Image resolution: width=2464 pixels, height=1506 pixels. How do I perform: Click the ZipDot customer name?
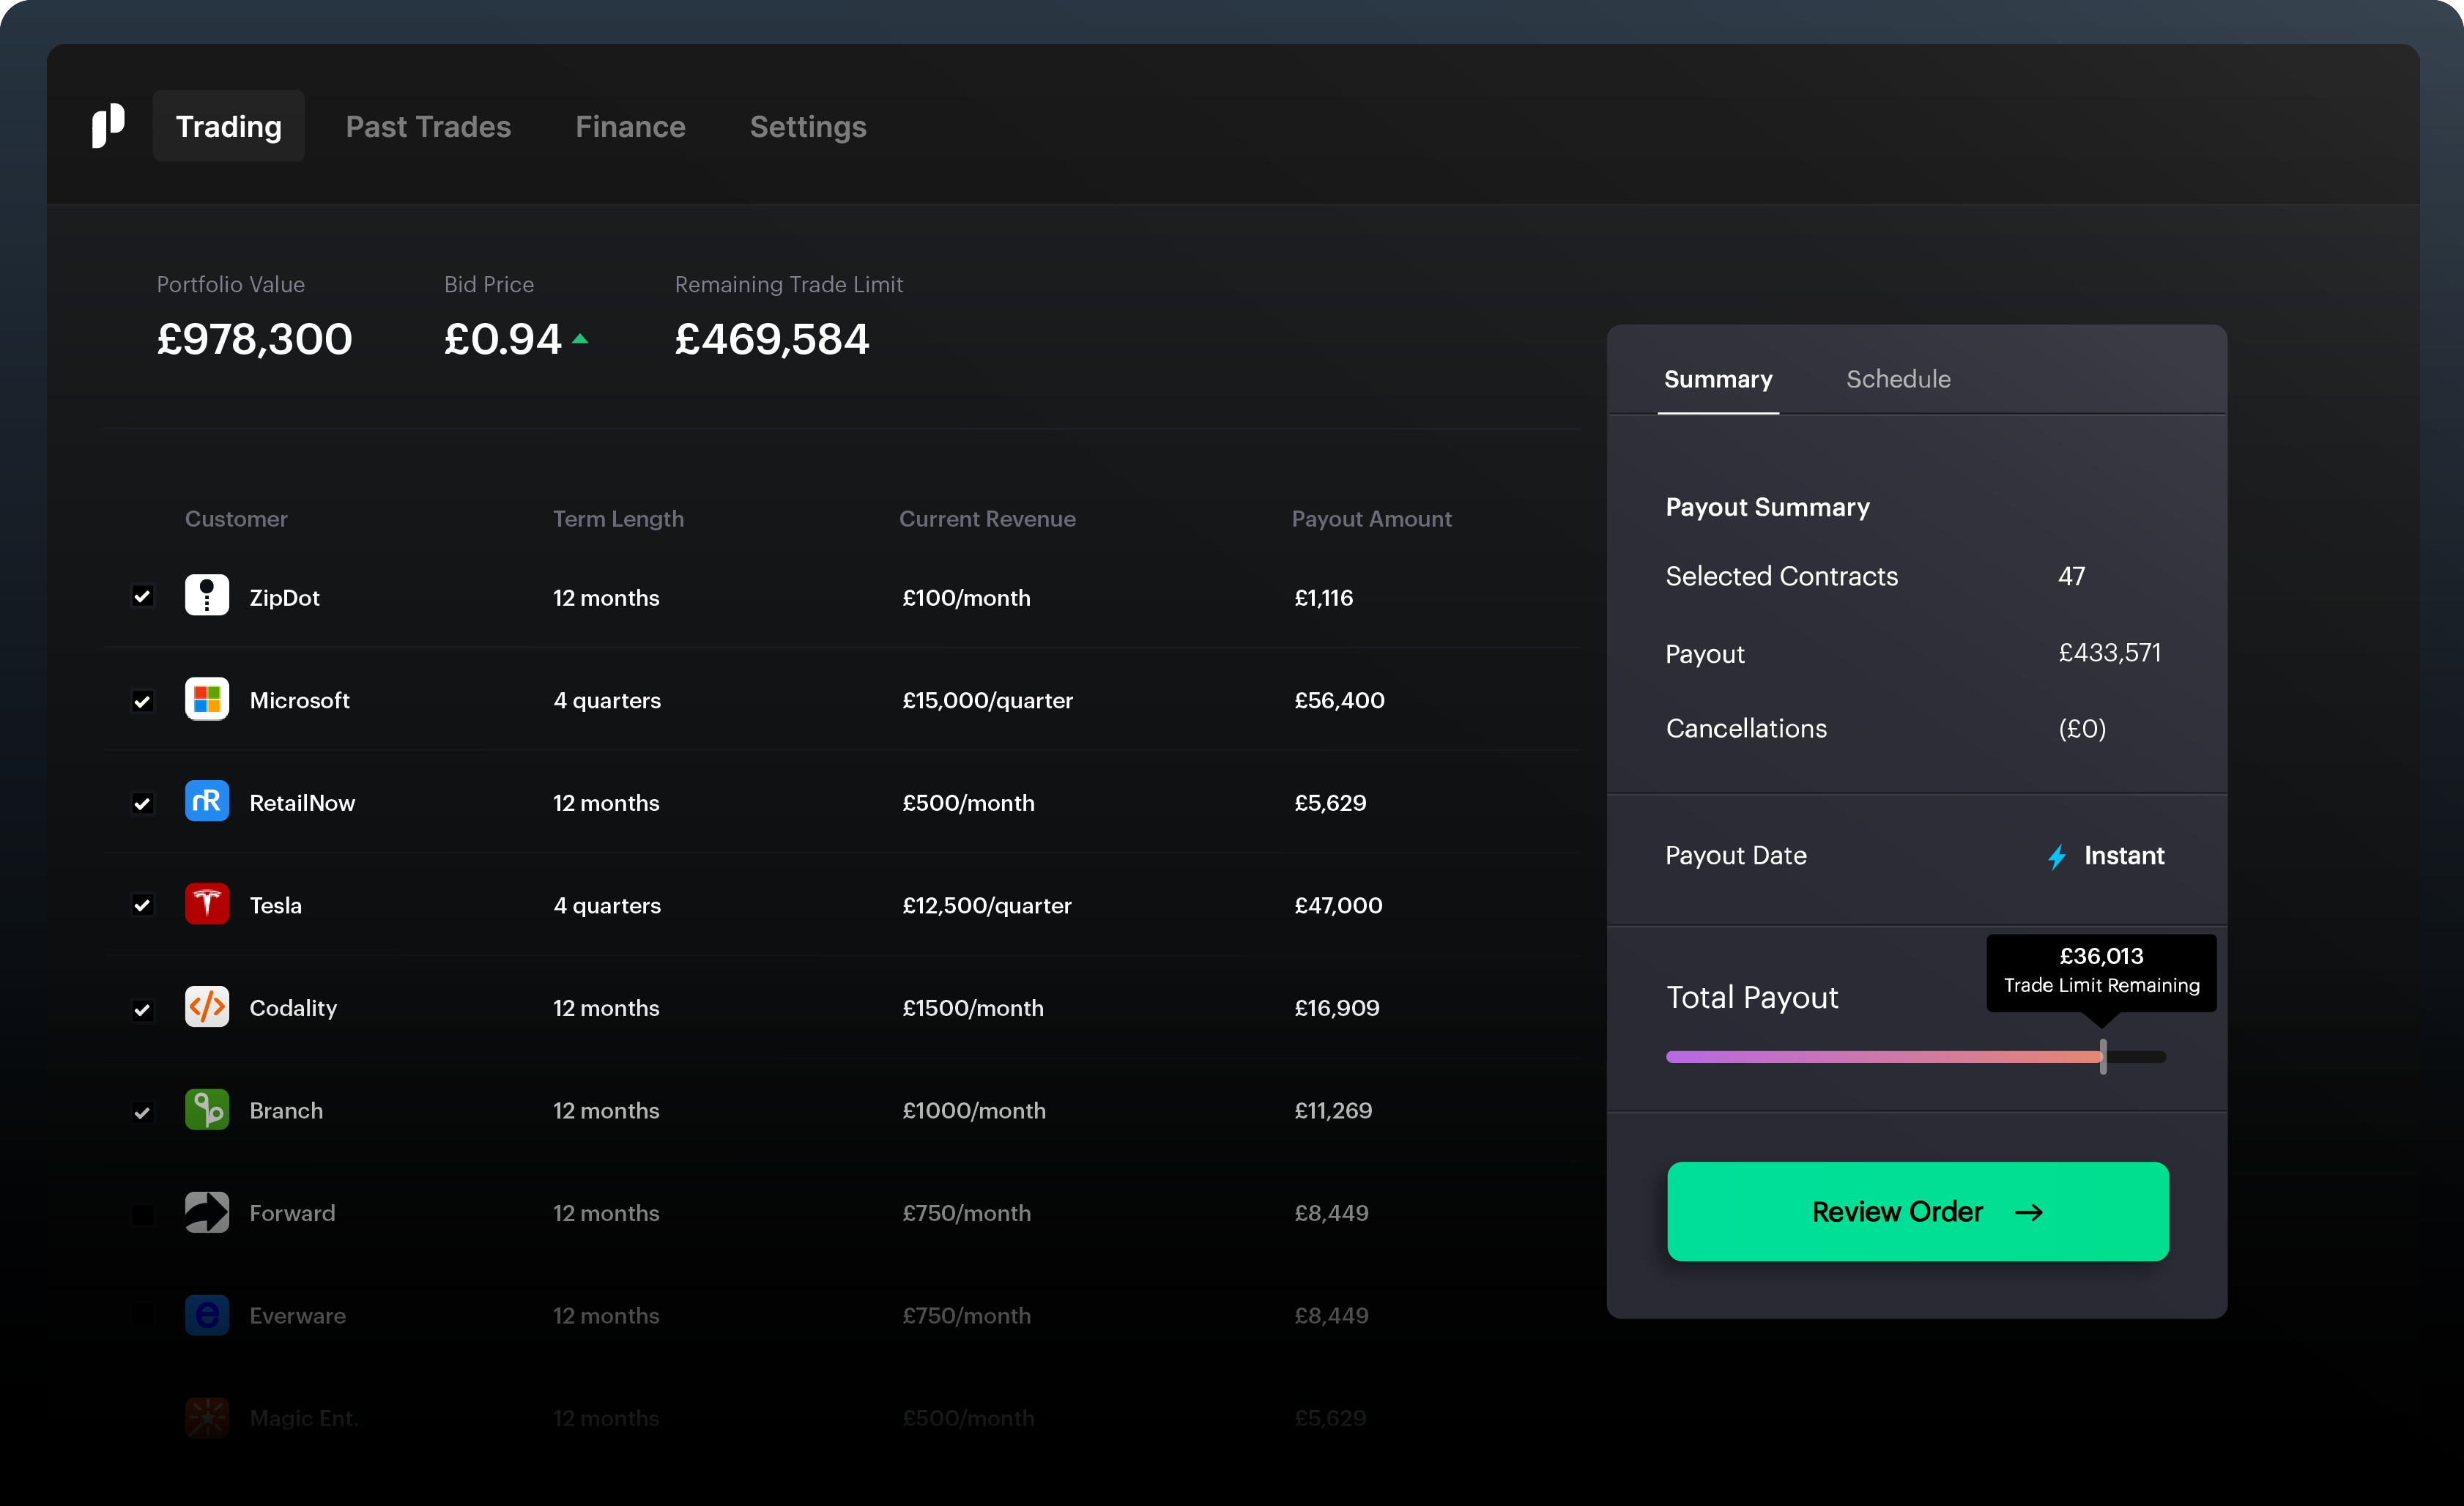click(x=284, y=597)
